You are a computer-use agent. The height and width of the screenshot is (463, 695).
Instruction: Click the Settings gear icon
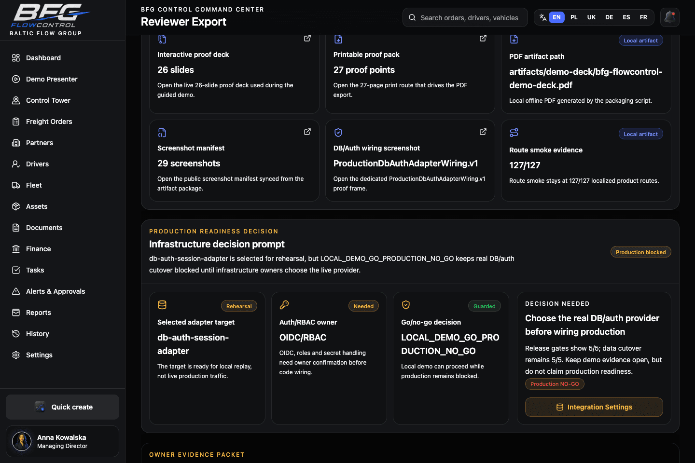16,355
